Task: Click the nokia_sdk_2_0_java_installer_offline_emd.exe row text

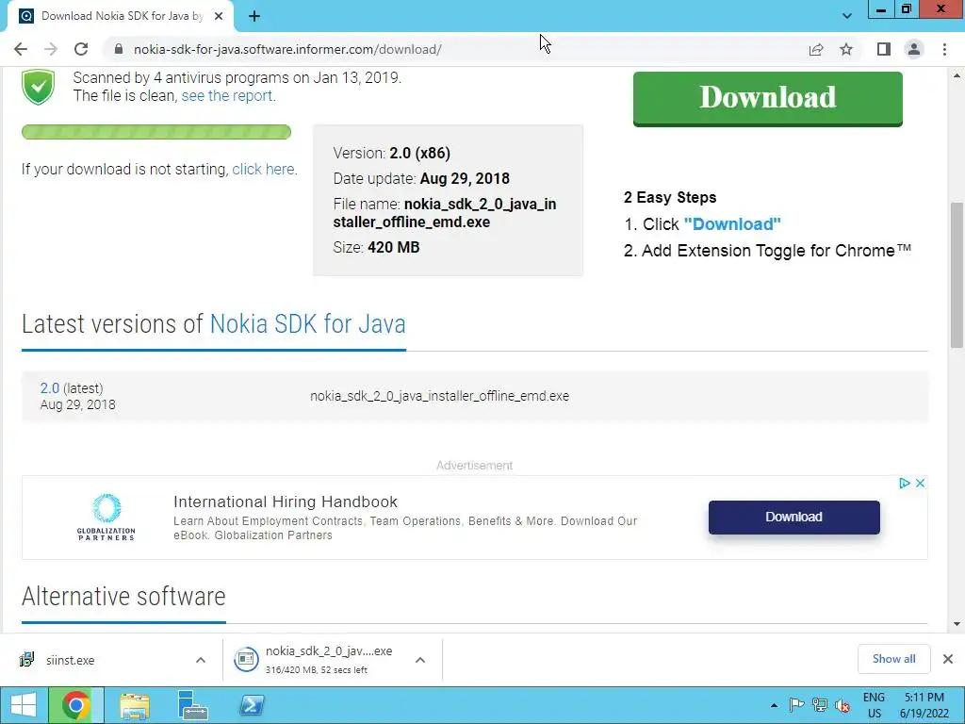Action: [439, 396]
